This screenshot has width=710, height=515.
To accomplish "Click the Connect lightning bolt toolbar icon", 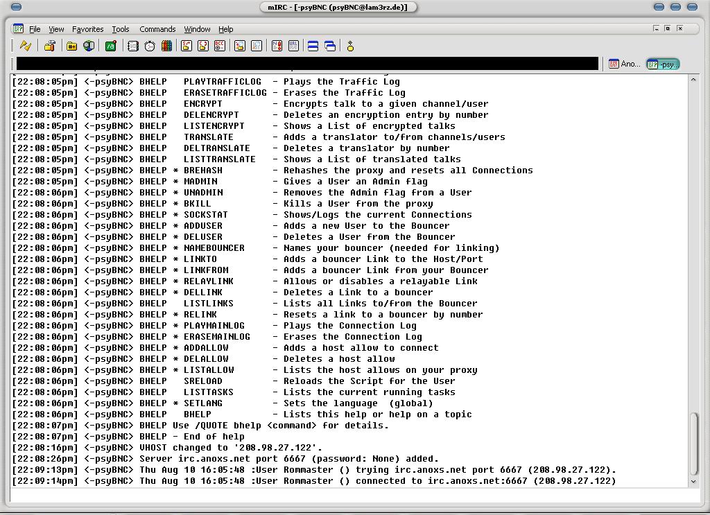I will tap(26, 46).
